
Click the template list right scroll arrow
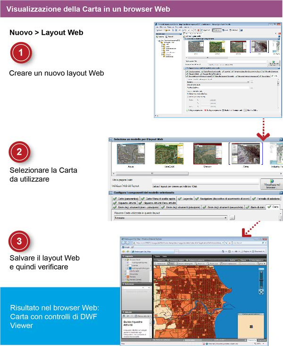pyautogui.click(x=281, y=174)
